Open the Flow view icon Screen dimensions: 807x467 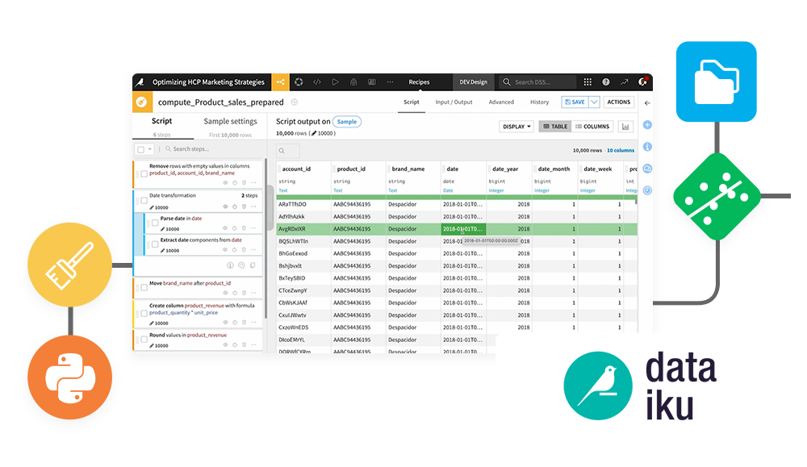(281, 82)
